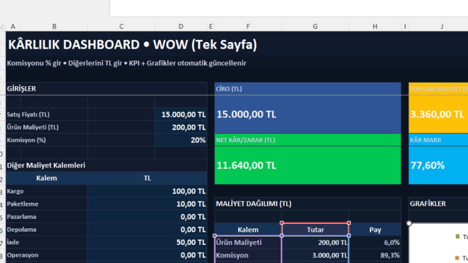Click the net profit value 11.640,00 TL
The image size is (468, 263).
tap(246, 166)
